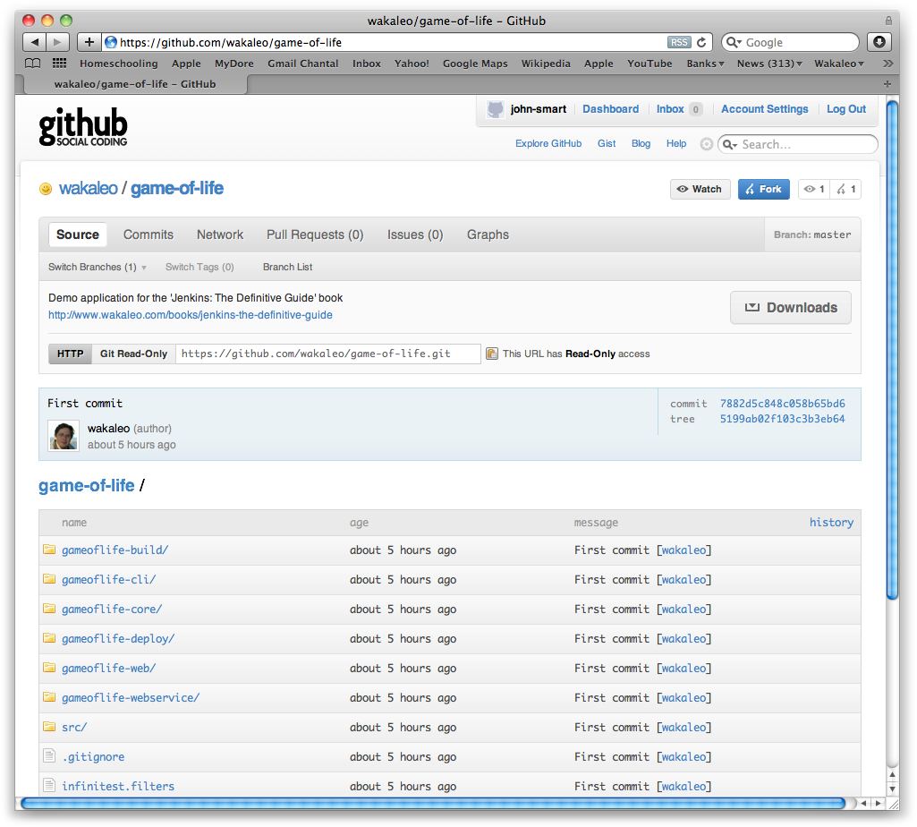Fork the repository with Fork button
917x827 pixels.
[x=764, y=189]
